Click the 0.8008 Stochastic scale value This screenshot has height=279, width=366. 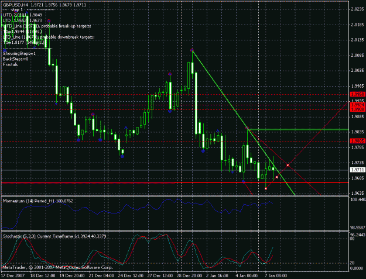pos(357,268)
